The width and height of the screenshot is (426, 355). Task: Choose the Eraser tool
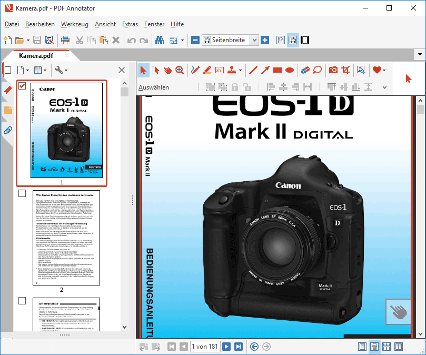click(305, 70)
